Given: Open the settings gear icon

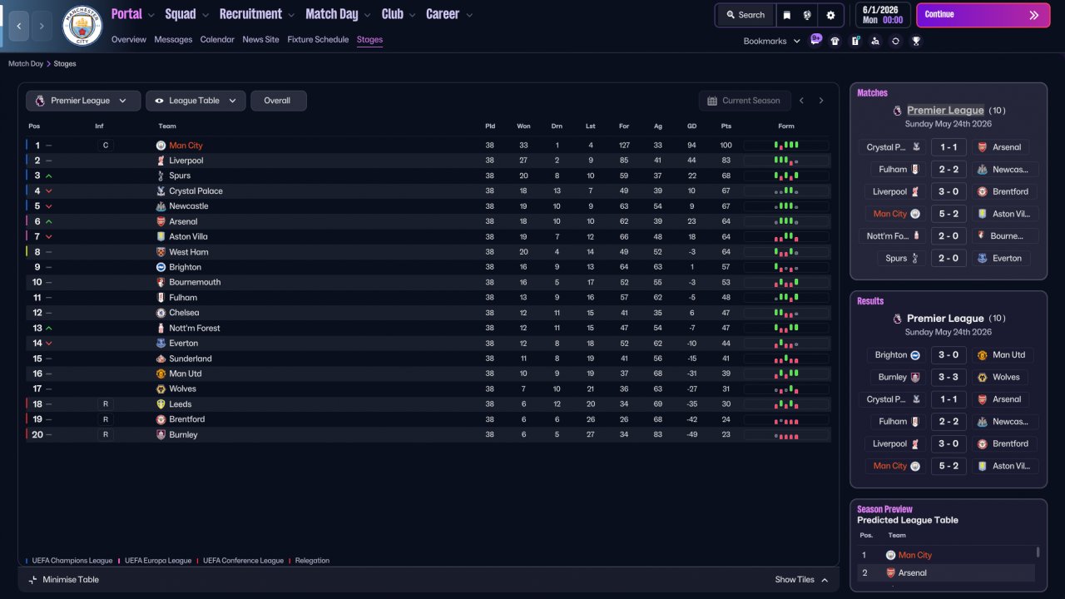Looking at the screenshot, I should 830,15.
